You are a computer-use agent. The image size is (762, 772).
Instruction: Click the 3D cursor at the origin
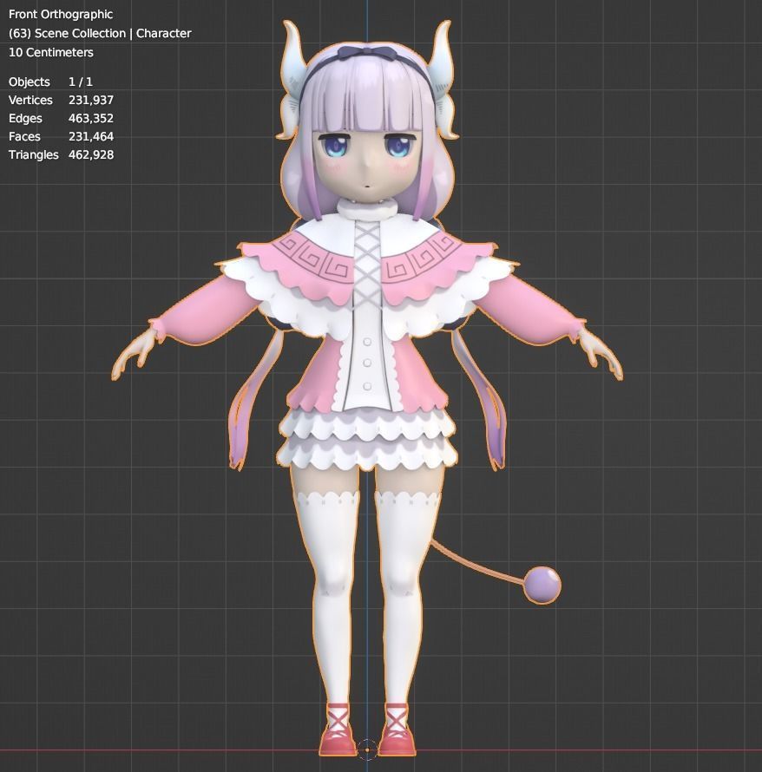point(367,750)
